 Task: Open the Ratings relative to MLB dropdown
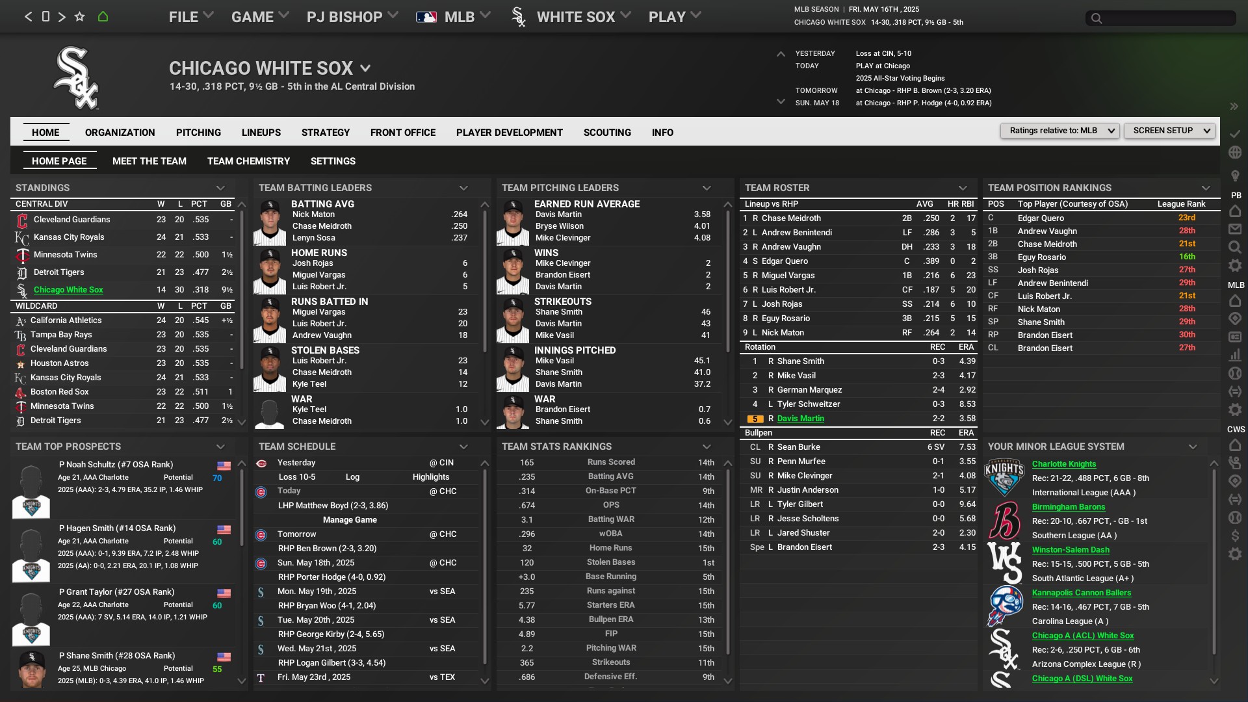pyautogui.click(x=1060, y=131)
